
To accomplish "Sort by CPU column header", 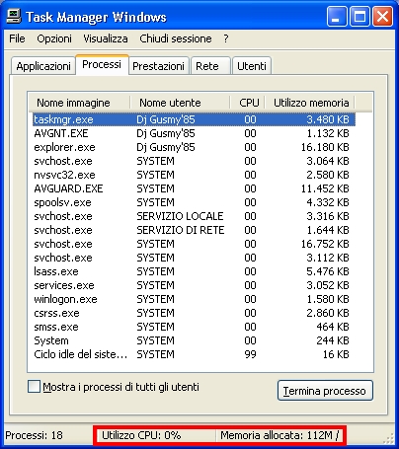I will pyautogui.click(x=248, y=103).
